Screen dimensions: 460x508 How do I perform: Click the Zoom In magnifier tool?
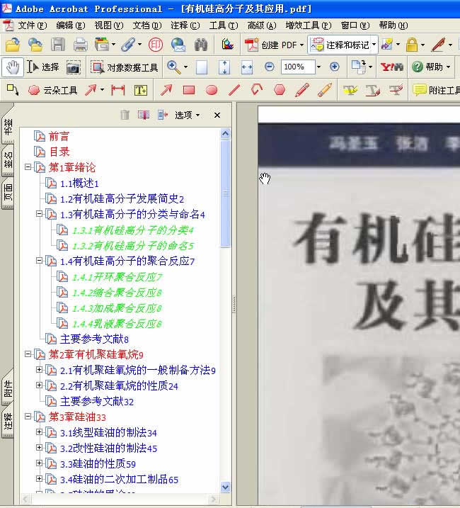point(174,67)
